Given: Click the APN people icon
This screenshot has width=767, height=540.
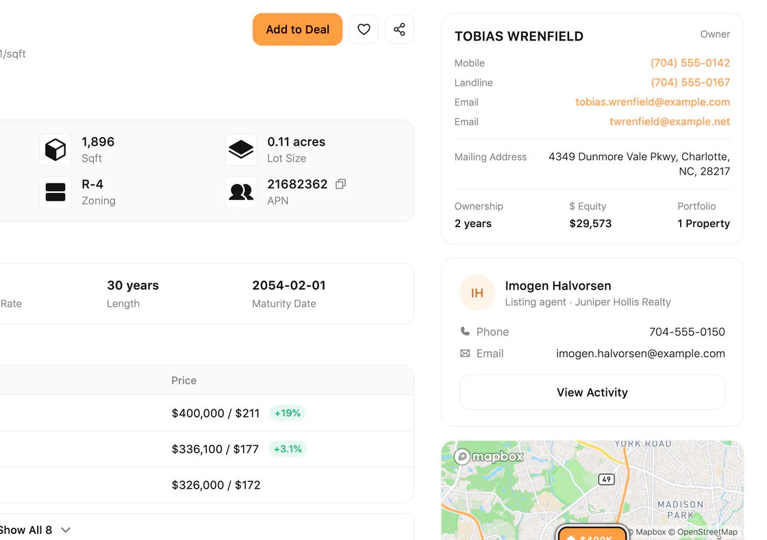Looking at the screenshot, I should tap(241, 192).
